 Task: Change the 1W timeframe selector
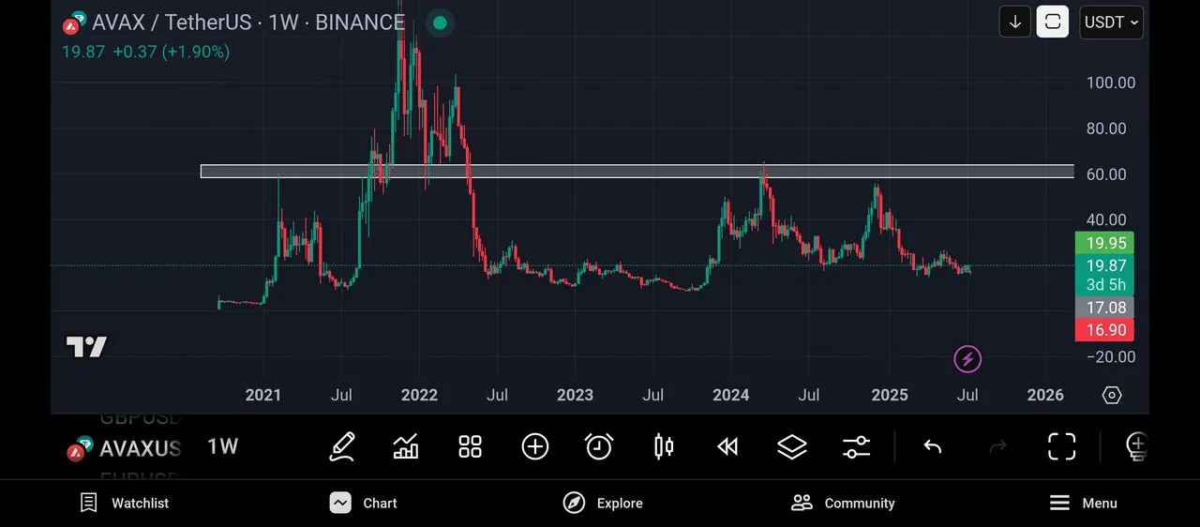(x=223, y=446)
